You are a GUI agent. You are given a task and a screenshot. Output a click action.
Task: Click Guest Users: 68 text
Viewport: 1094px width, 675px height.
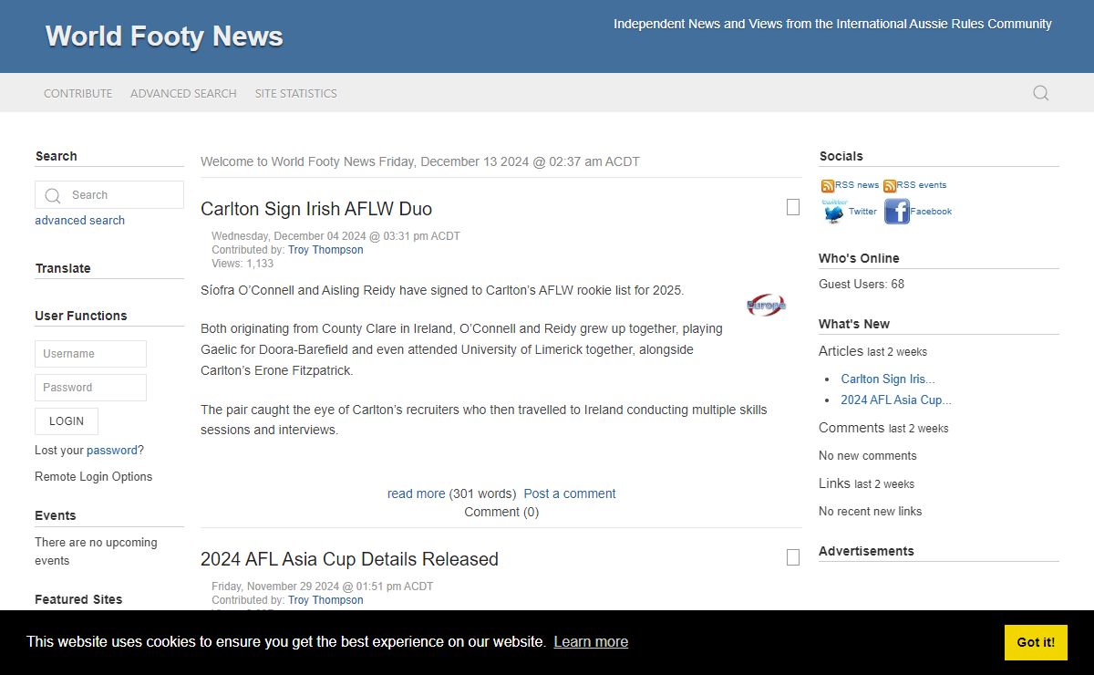(862, 284)
